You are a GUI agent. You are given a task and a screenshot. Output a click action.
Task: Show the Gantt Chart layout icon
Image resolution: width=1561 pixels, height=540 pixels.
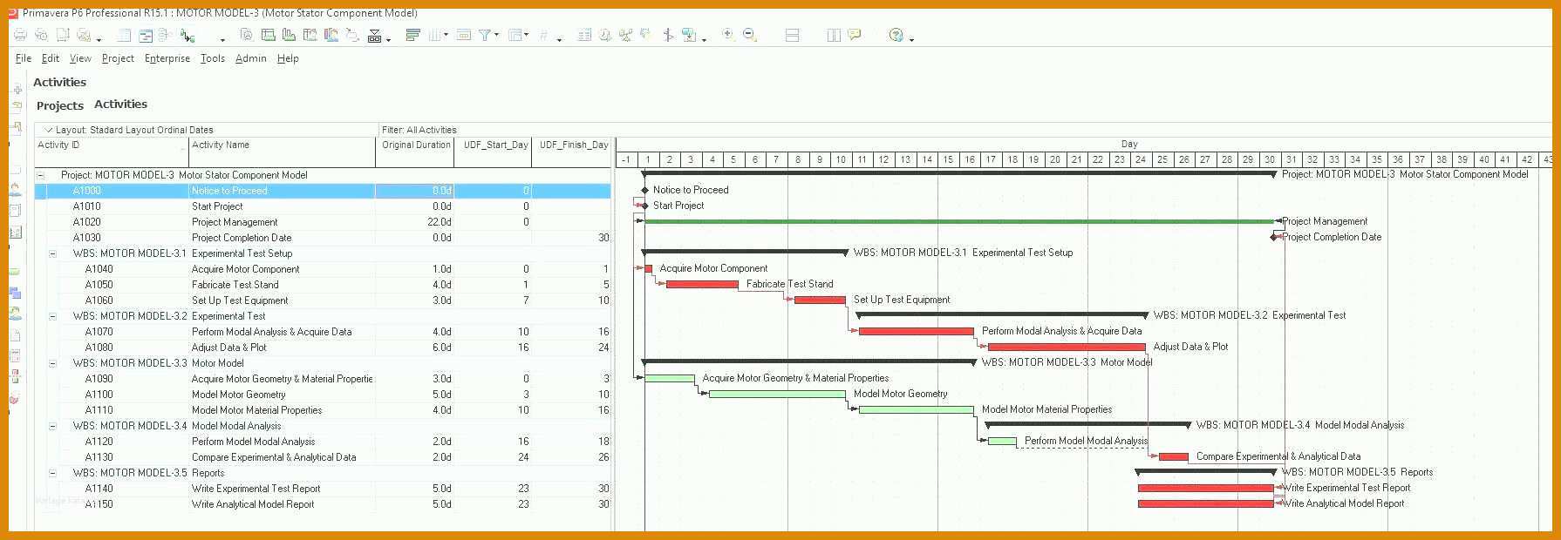point(146,36)
